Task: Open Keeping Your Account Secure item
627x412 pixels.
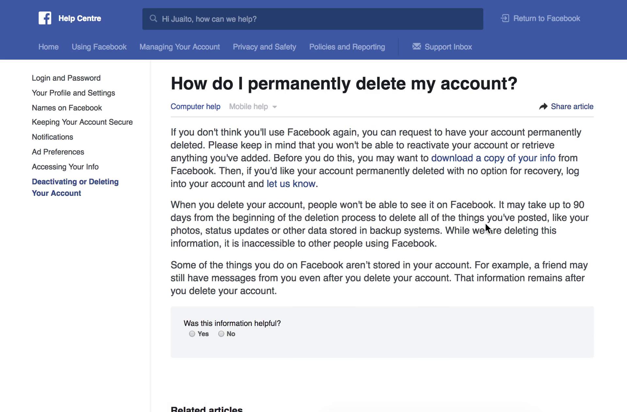Action: pyautogui.click(x=82, y=122)
